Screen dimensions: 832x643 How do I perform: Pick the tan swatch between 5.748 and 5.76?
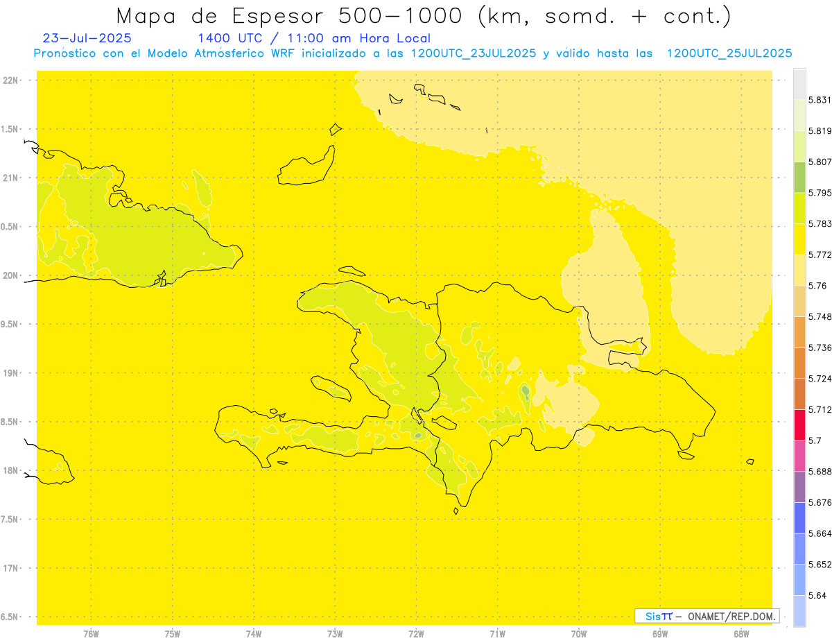pyautogui.click(x=799, y=301)
